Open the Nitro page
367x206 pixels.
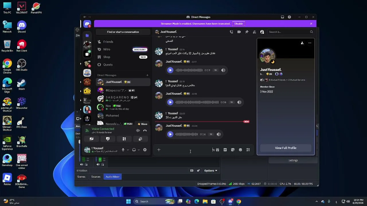click(x=123, y=49)
